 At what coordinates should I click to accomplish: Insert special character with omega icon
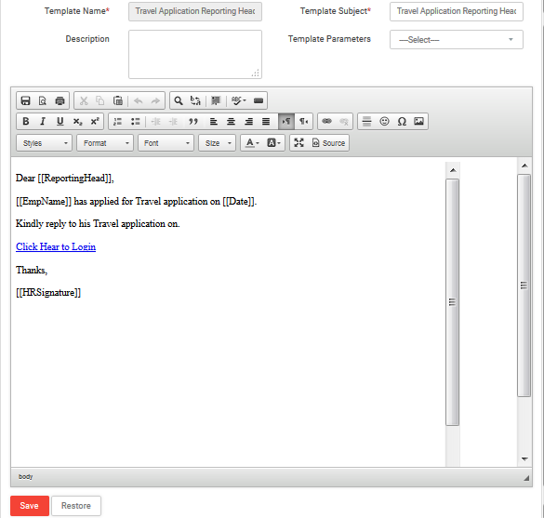[402, 122]
